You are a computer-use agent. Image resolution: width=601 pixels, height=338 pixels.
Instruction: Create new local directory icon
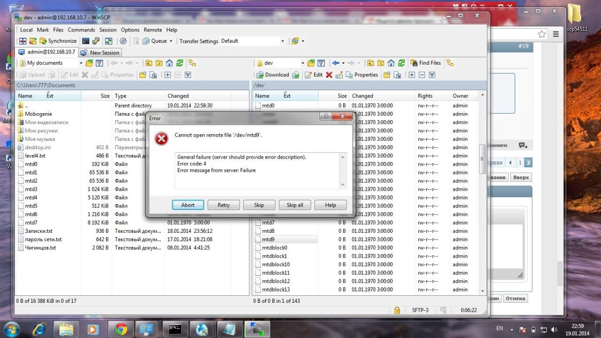tap(143, 75)
